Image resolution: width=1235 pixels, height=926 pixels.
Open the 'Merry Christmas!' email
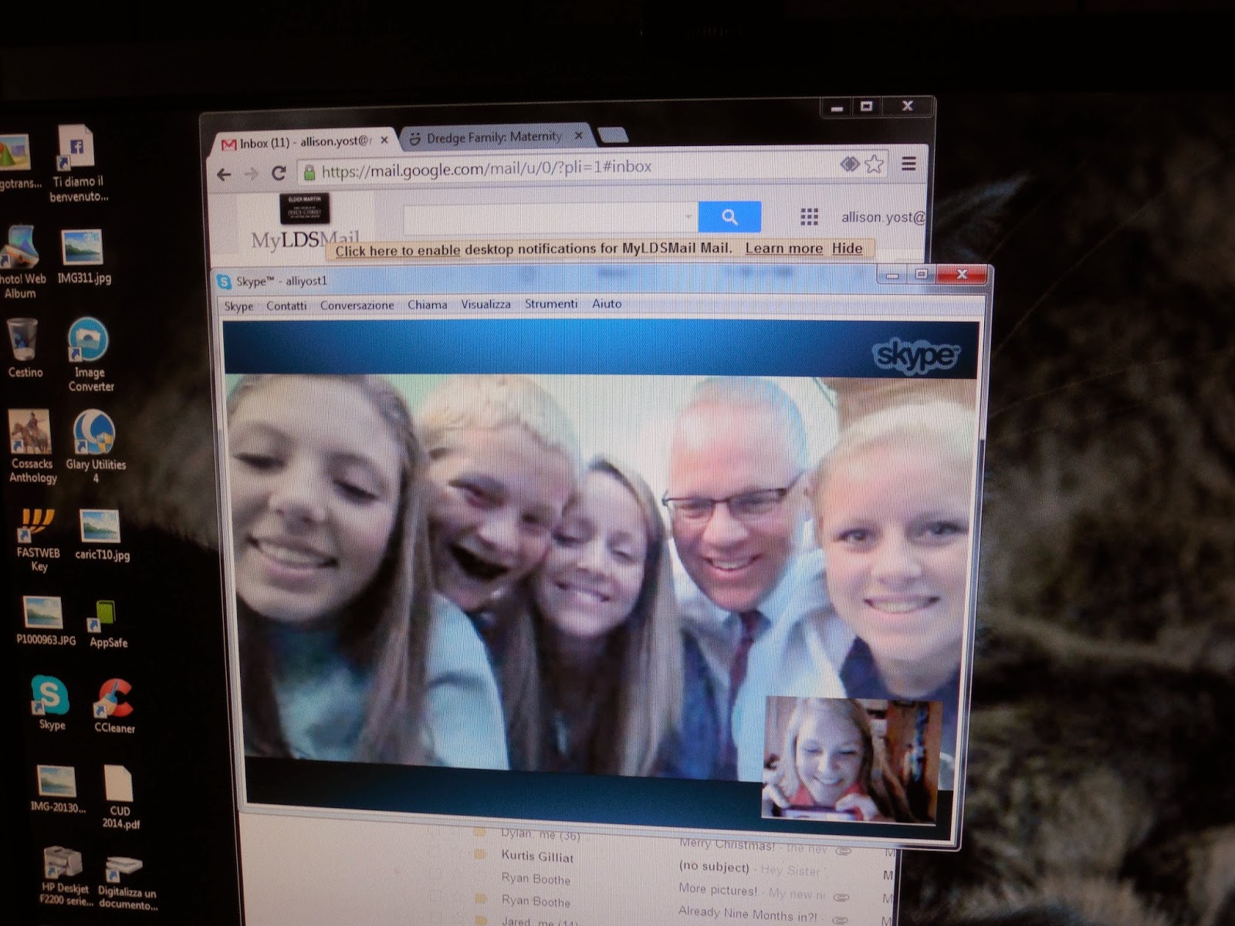726,844
